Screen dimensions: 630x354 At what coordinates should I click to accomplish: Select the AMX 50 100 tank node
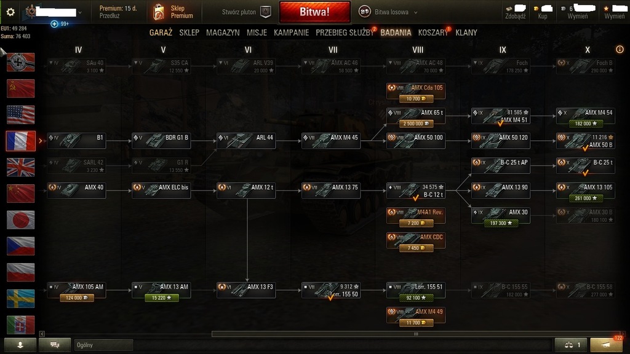[416, 141]
